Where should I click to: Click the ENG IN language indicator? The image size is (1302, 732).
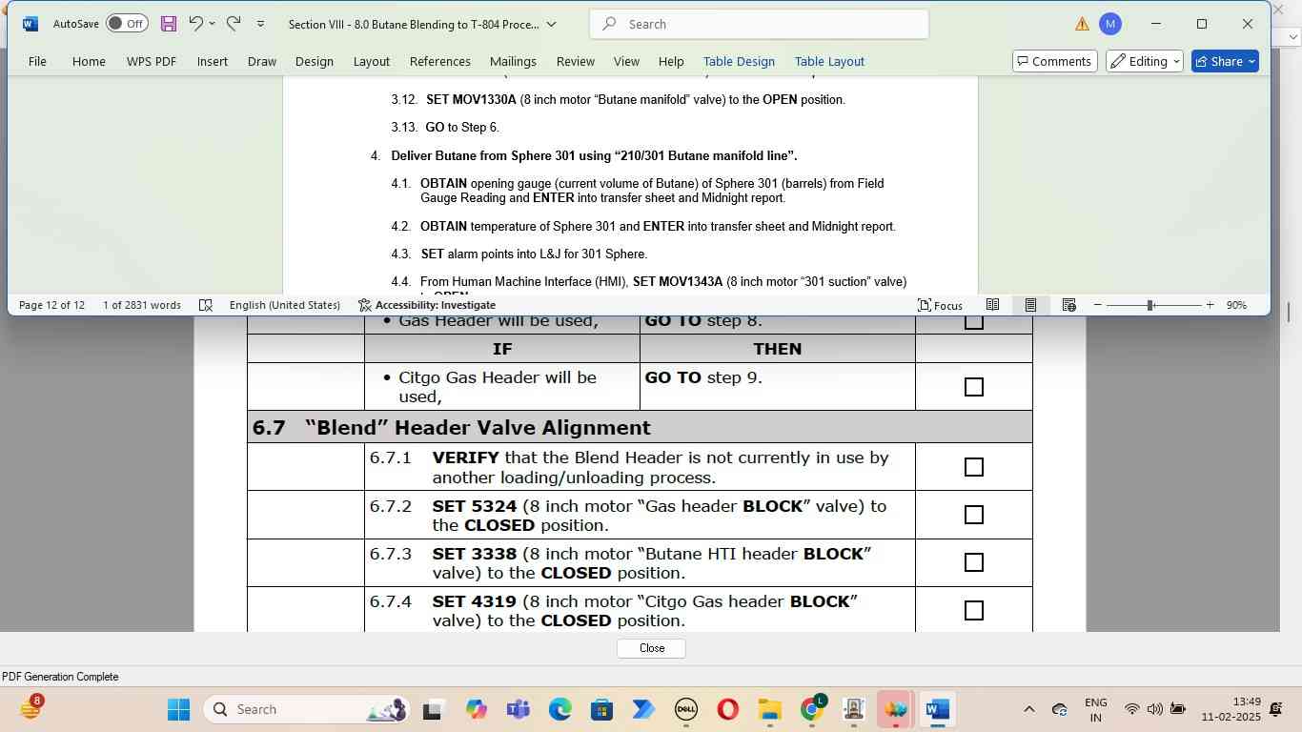[1096, 709]
